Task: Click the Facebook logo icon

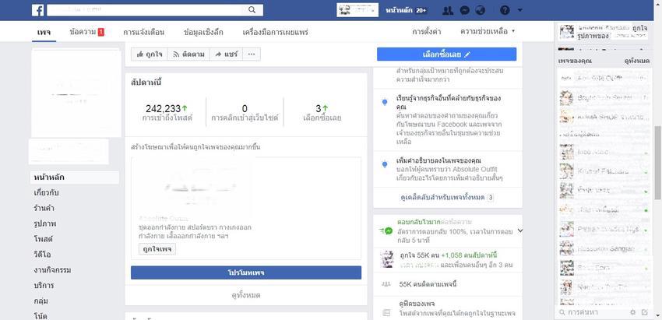Action: pyautogui.click(x=37, y=10)
